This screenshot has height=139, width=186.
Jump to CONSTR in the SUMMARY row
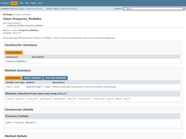(29, 9)
